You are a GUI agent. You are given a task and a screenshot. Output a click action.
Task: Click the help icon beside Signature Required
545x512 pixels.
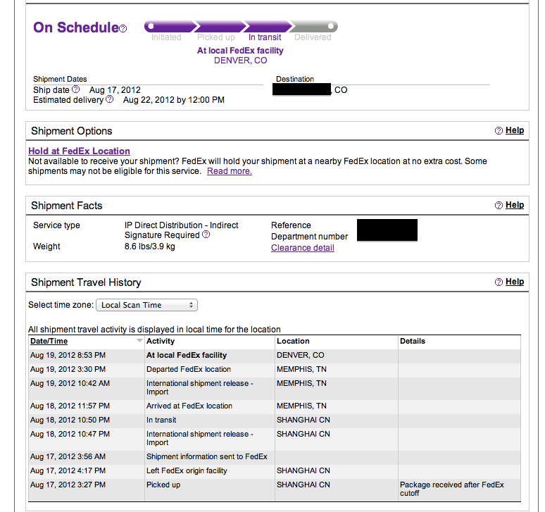pos(206,235)
